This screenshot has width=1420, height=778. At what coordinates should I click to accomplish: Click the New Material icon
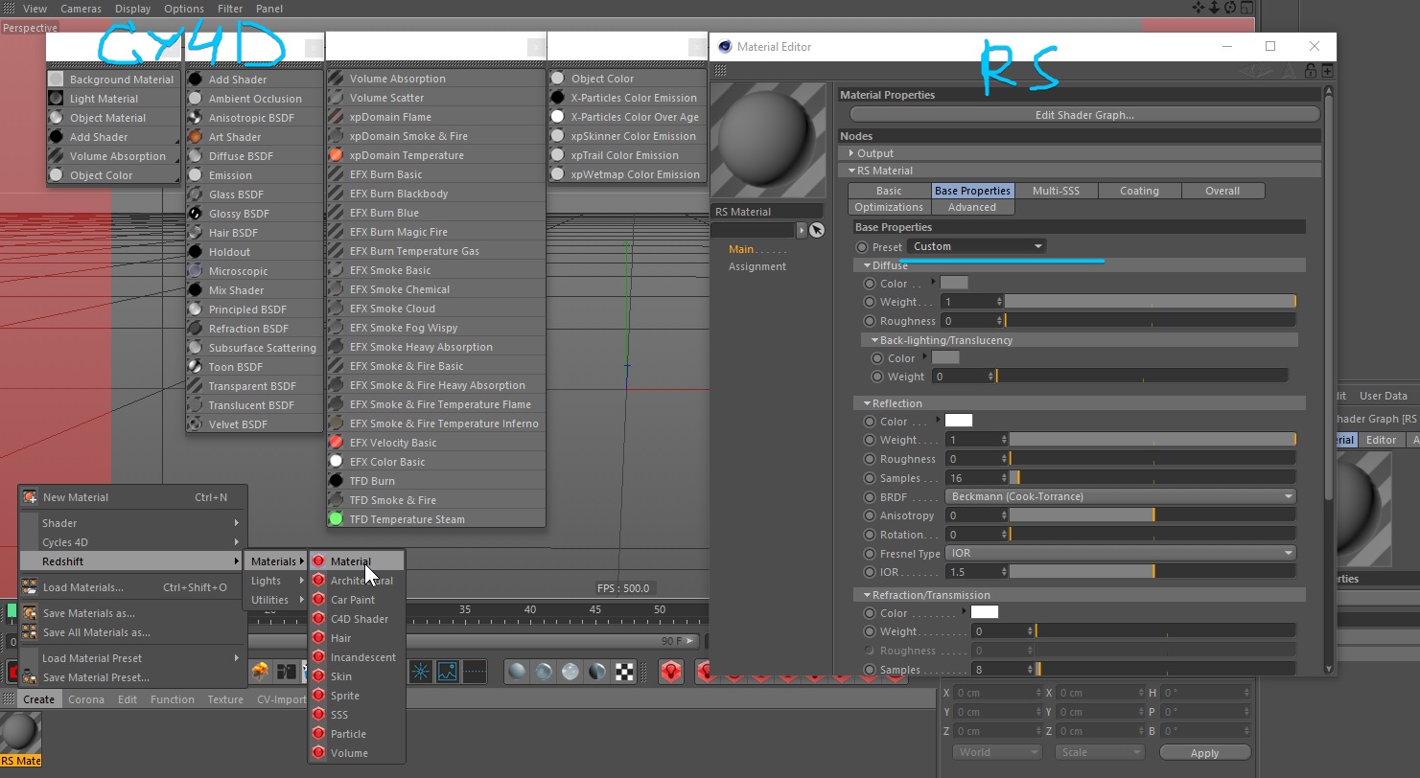30,497
